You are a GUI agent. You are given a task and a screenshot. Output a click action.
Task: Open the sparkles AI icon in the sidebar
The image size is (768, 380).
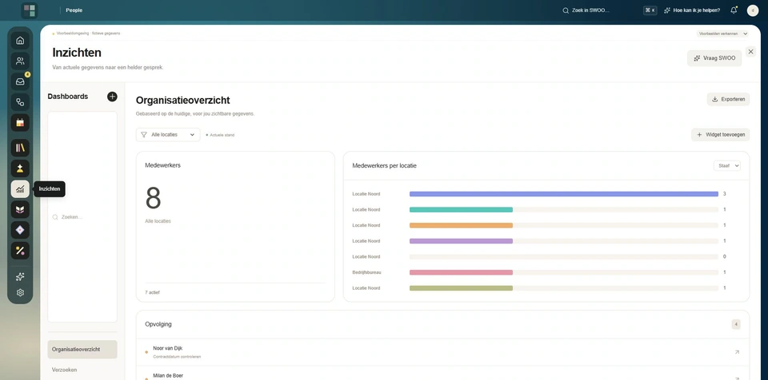[x=20, y=277]
